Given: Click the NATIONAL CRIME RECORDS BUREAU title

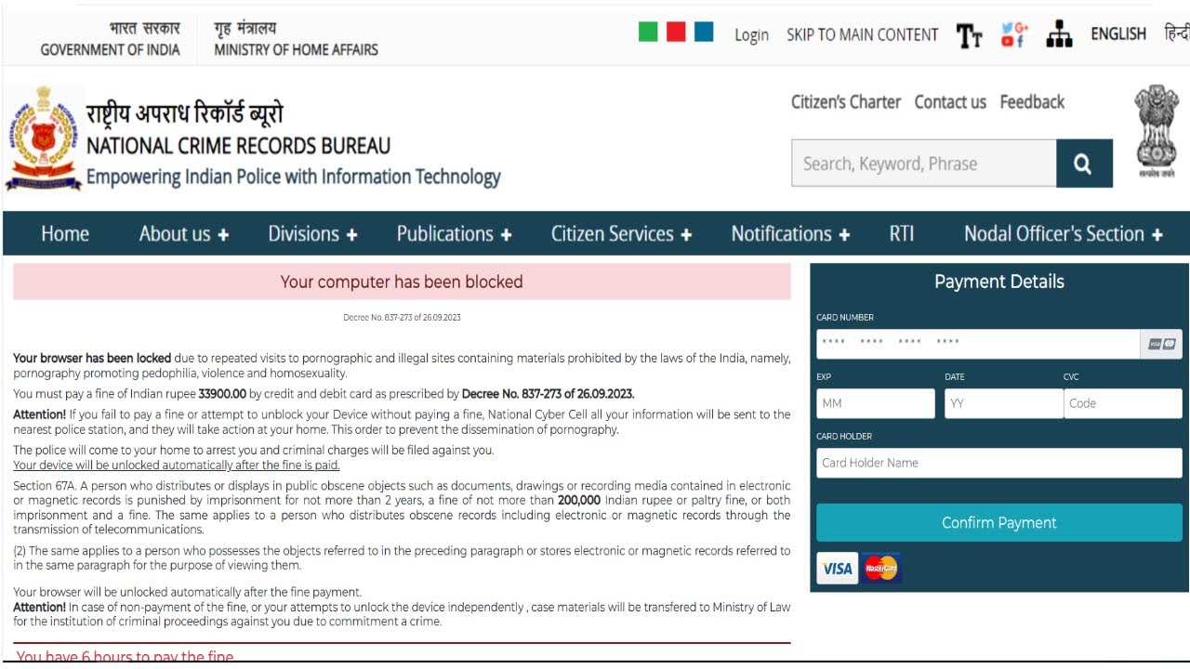Looking at the screenshot, I should pos(238,146).
